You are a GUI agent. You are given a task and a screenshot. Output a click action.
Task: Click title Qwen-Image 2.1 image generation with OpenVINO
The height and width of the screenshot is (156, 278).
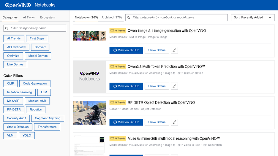(167, 30)
